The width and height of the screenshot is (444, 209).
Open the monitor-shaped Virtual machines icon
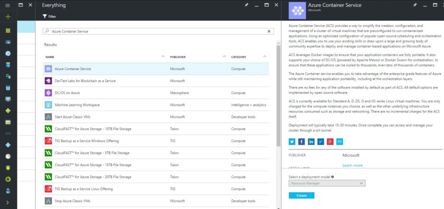click(x=8, y=99)
